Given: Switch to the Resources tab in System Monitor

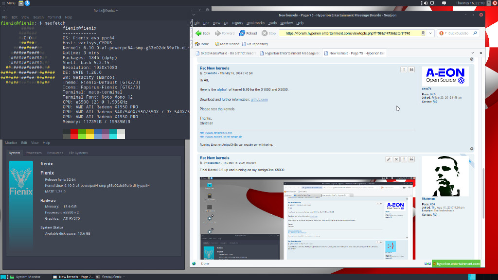Looking at the screenshot, I should click(x=55, y=153).
